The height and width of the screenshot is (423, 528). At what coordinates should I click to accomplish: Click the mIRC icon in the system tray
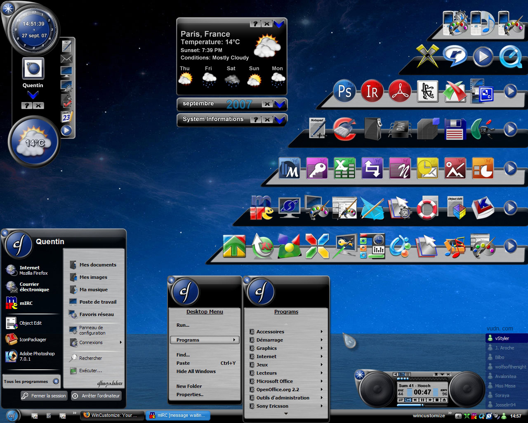(x=474, y=416)
